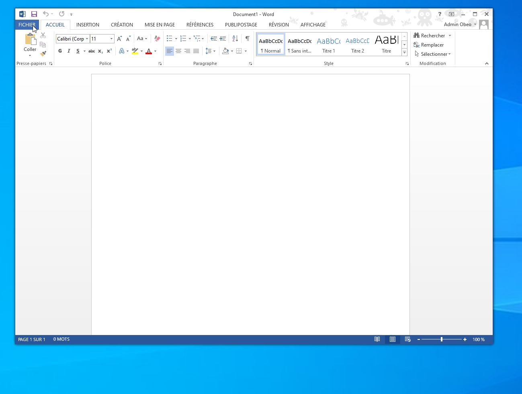The width and height of the screenshot is (522, 394).
Task: Apply red font color
Action: [x=149, y=51]
